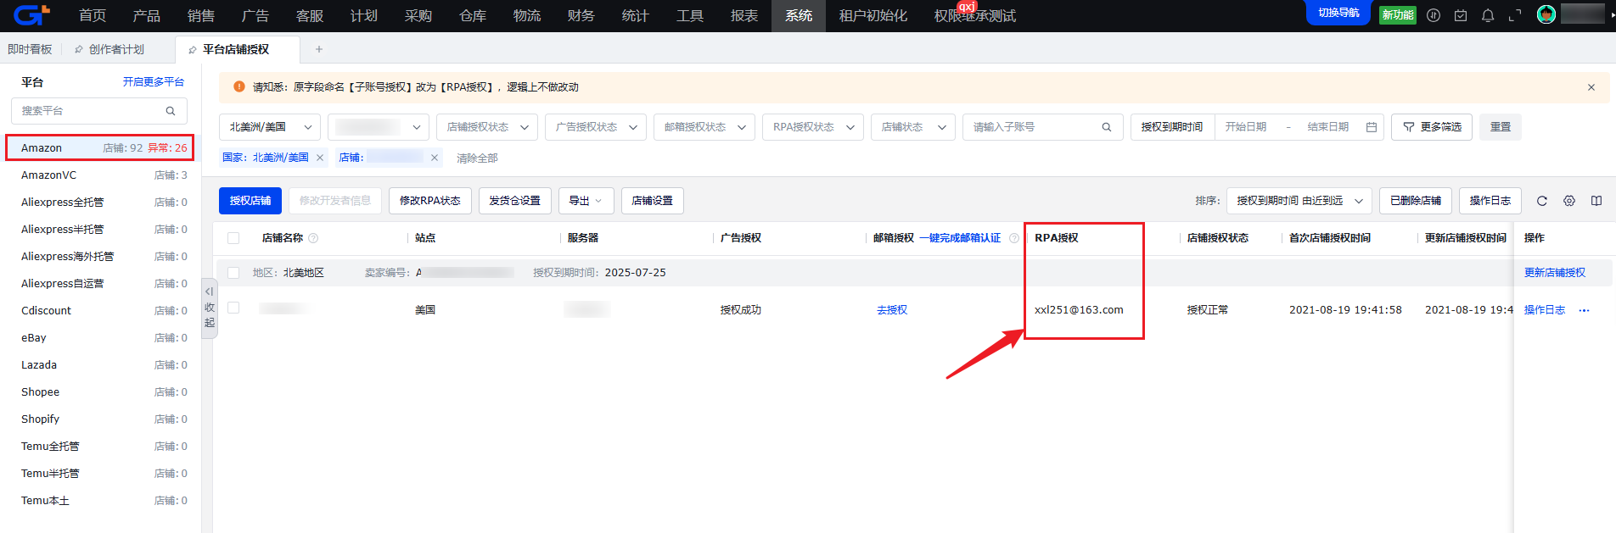1616x533 pixels.
Task: Open the notification bell
Action: click(1488, 15)
